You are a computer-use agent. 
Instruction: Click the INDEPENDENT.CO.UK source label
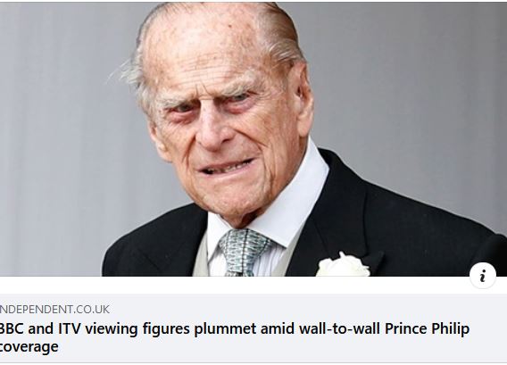[54, 310]
